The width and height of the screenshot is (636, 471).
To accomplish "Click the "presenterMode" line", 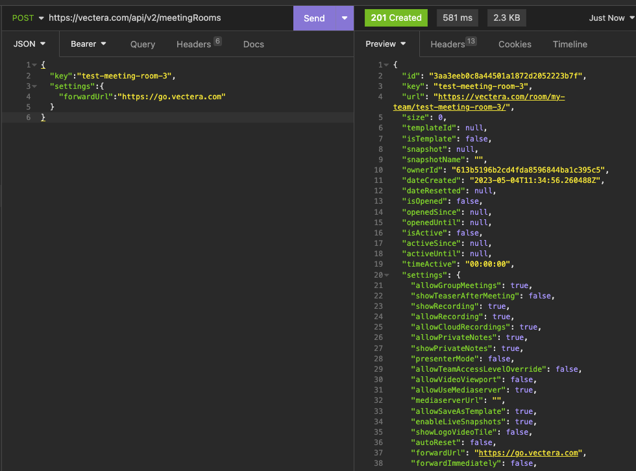I will coord(462,359).
